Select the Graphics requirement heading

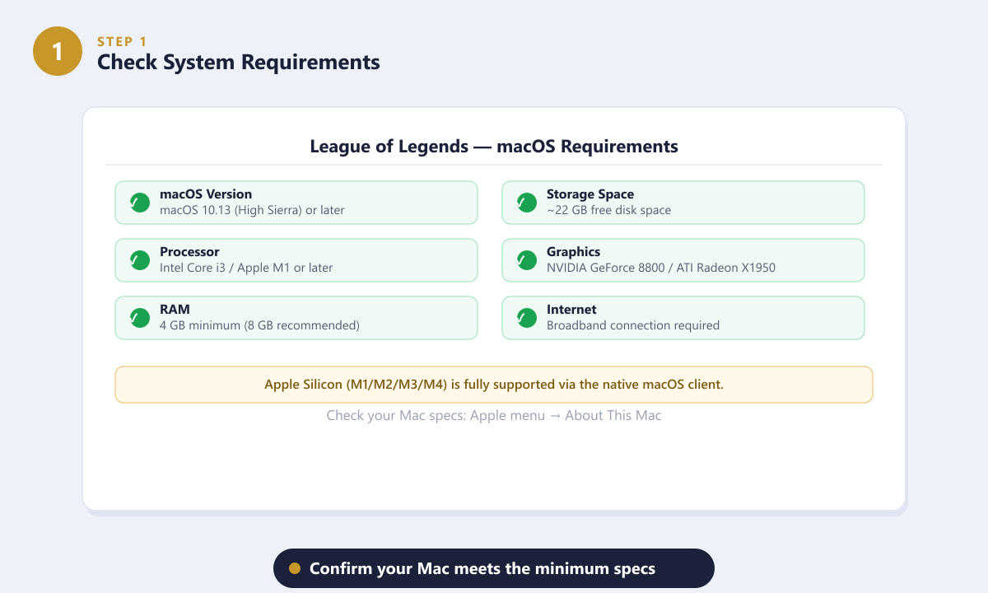pyautogui.click(x=574, y=252)
